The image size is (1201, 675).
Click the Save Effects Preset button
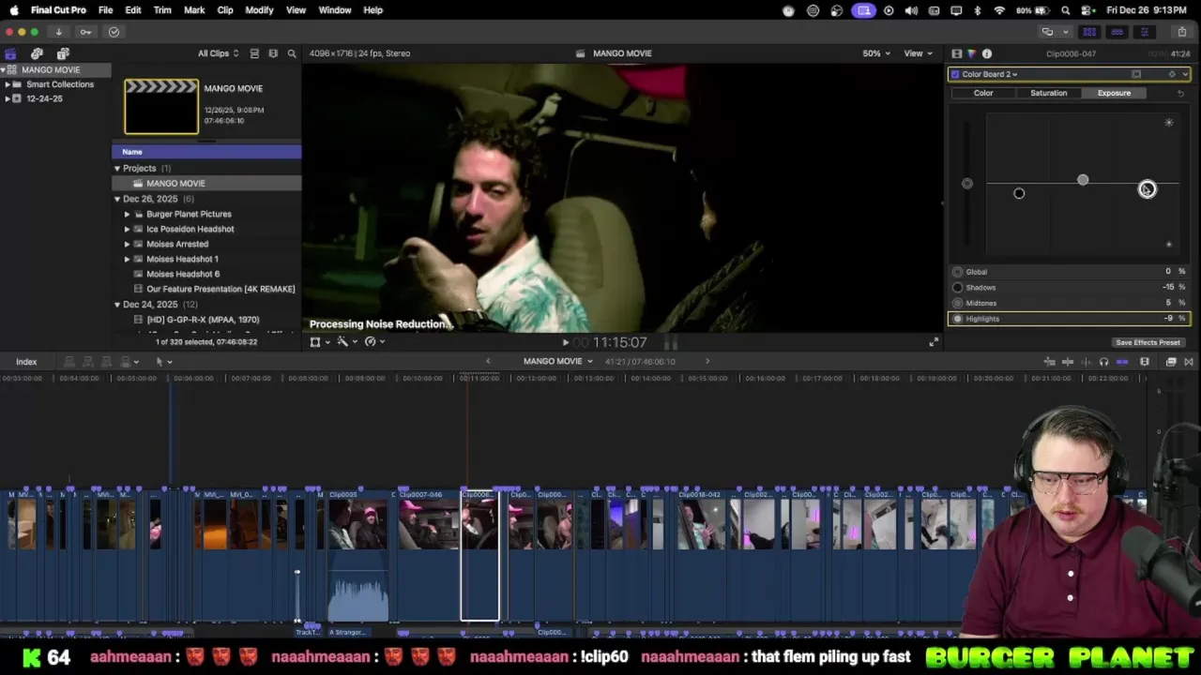point(1148,343)
